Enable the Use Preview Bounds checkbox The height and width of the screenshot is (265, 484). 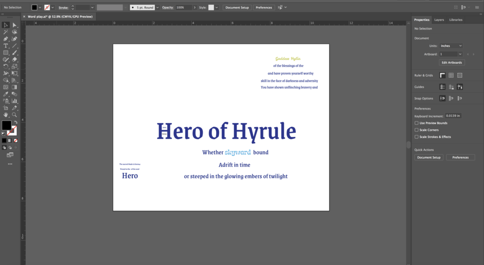tap(416, 123)
